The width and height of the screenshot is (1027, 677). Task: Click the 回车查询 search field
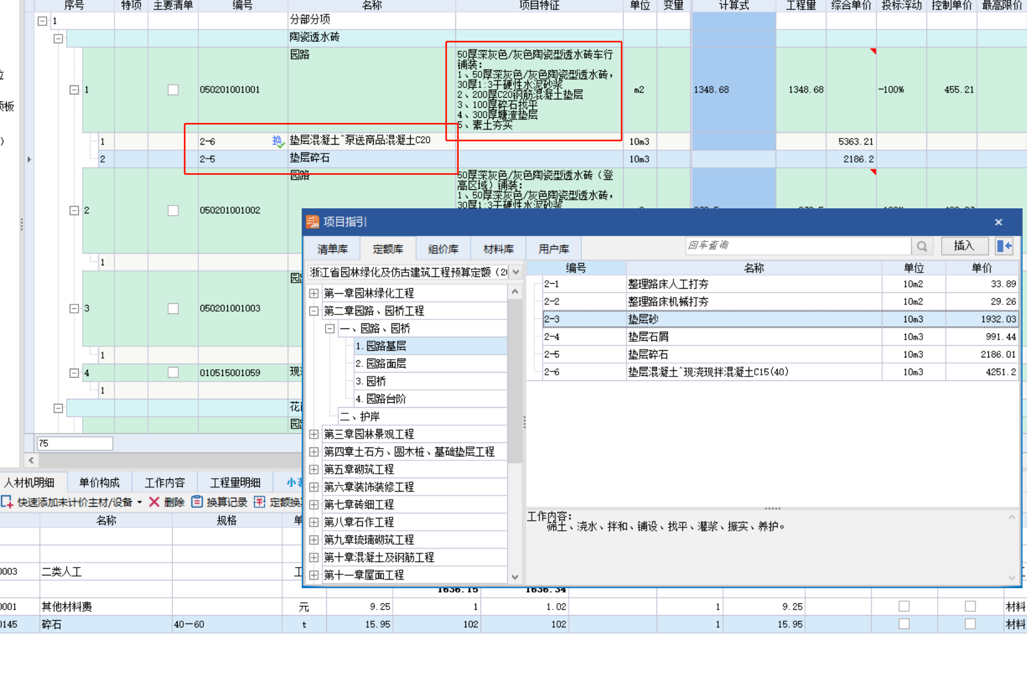[x=798, y=246]
